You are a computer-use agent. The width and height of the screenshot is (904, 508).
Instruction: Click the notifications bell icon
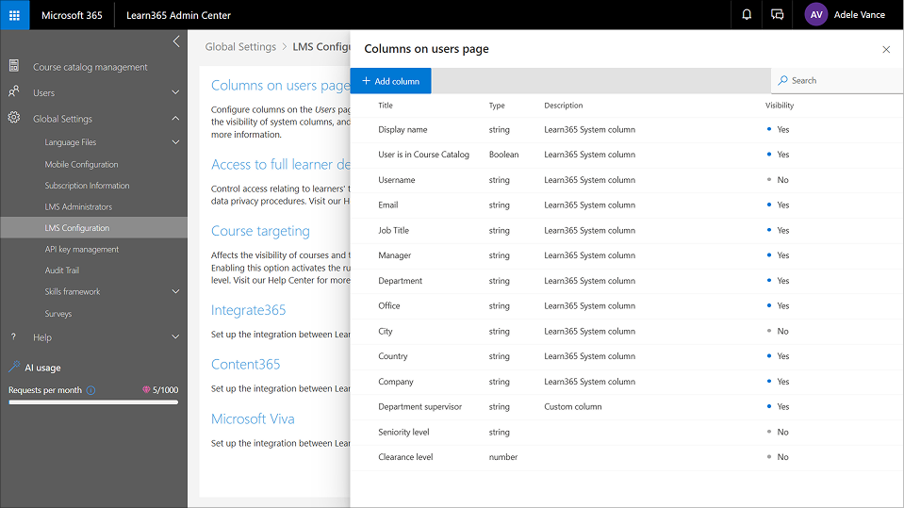(x=747, y=15)
